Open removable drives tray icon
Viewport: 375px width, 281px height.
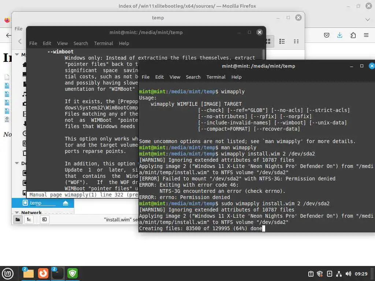point(329,274)
